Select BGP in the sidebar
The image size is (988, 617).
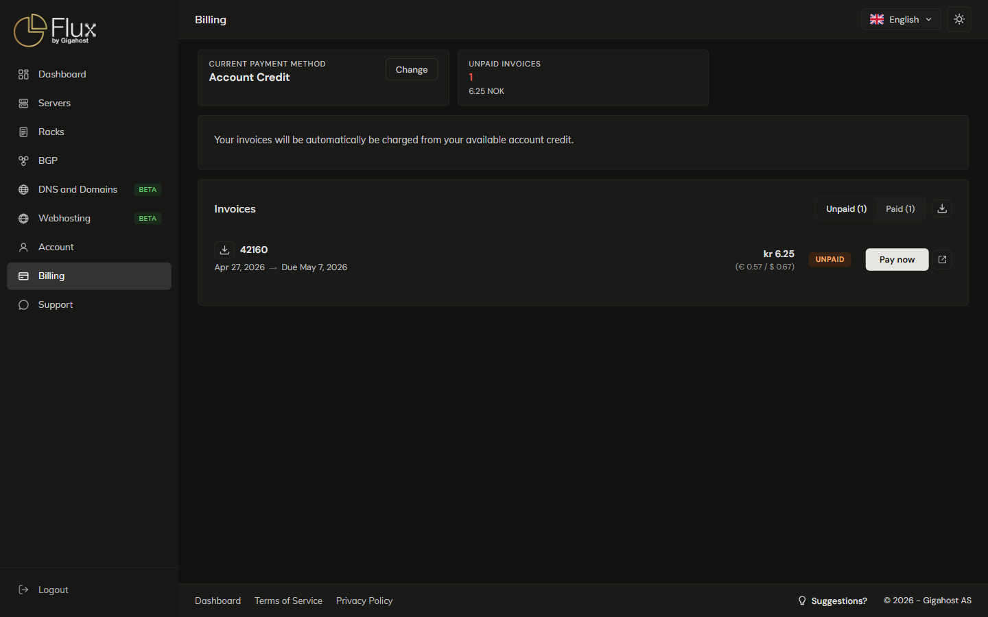click(x=89, y=160)
